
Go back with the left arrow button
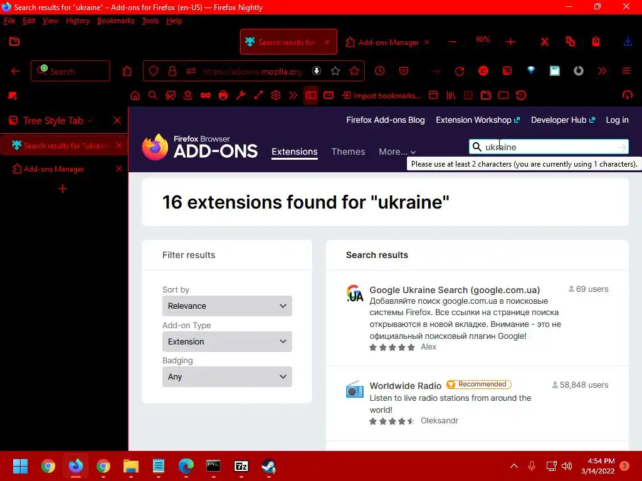click(x=16, y=71)
